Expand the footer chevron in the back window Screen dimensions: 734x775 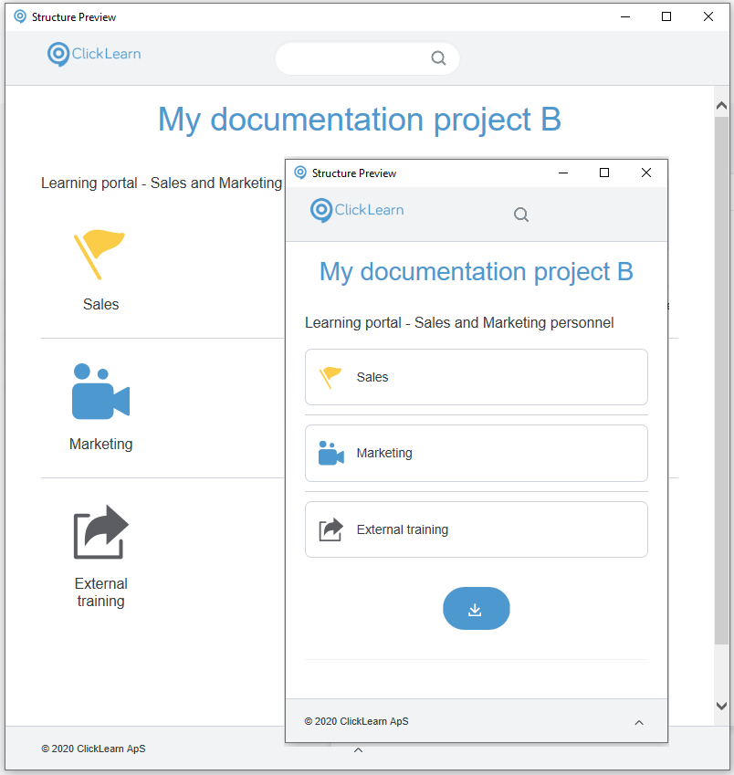pos(359,750)
